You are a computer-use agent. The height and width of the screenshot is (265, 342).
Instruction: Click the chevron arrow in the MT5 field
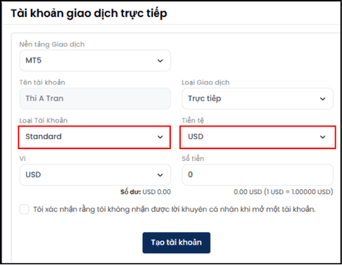coord(160,61)
